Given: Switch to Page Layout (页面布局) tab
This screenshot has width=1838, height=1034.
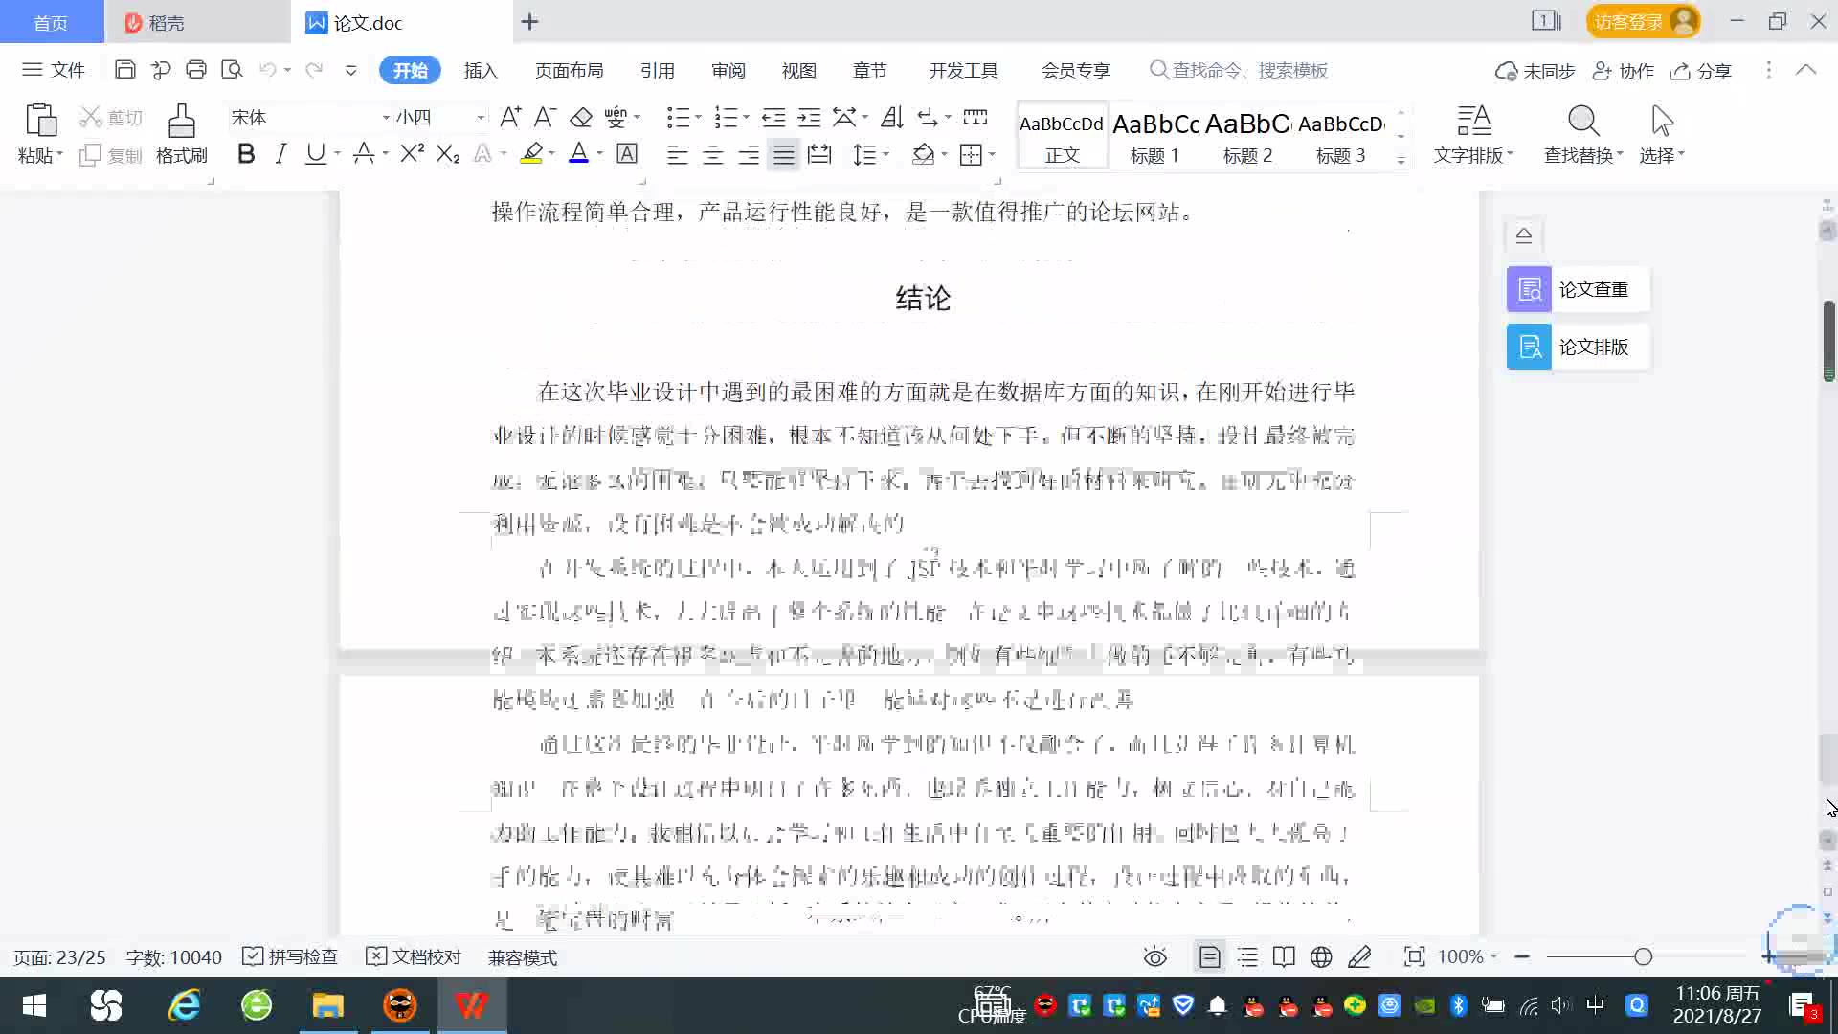Looking at the screenshot, I should (x=569, y=71).
